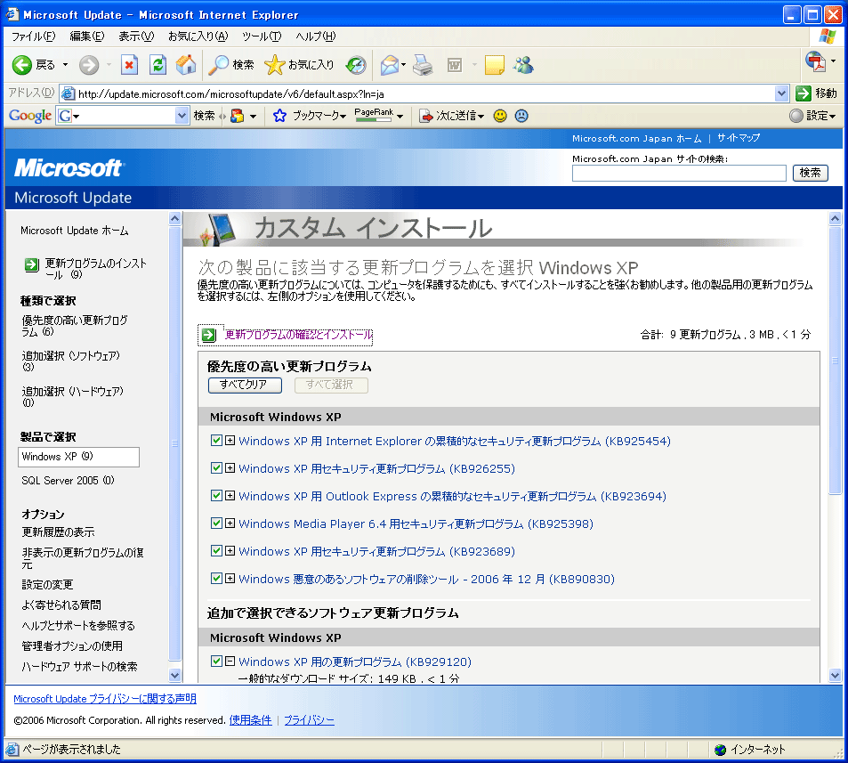Click the Microsoft.com Japan site search field
848x763 pixels.
(x=679, y=173)
